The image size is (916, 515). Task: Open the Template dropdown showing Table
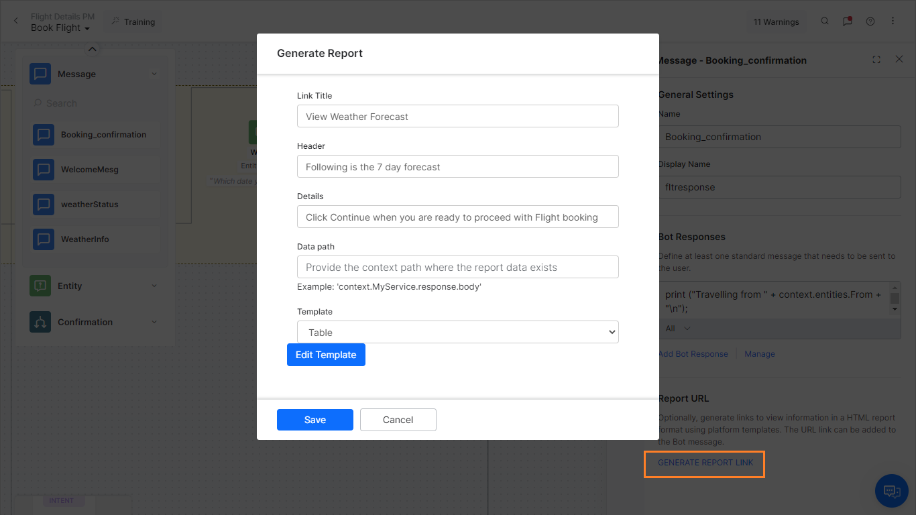pos(458,331)
